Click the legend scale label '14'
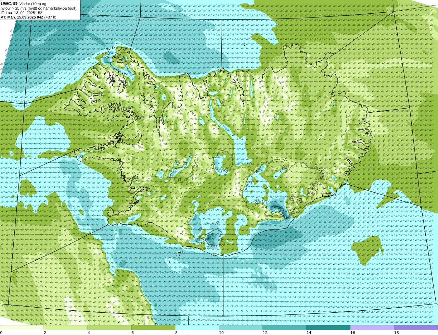 [309, 333]
